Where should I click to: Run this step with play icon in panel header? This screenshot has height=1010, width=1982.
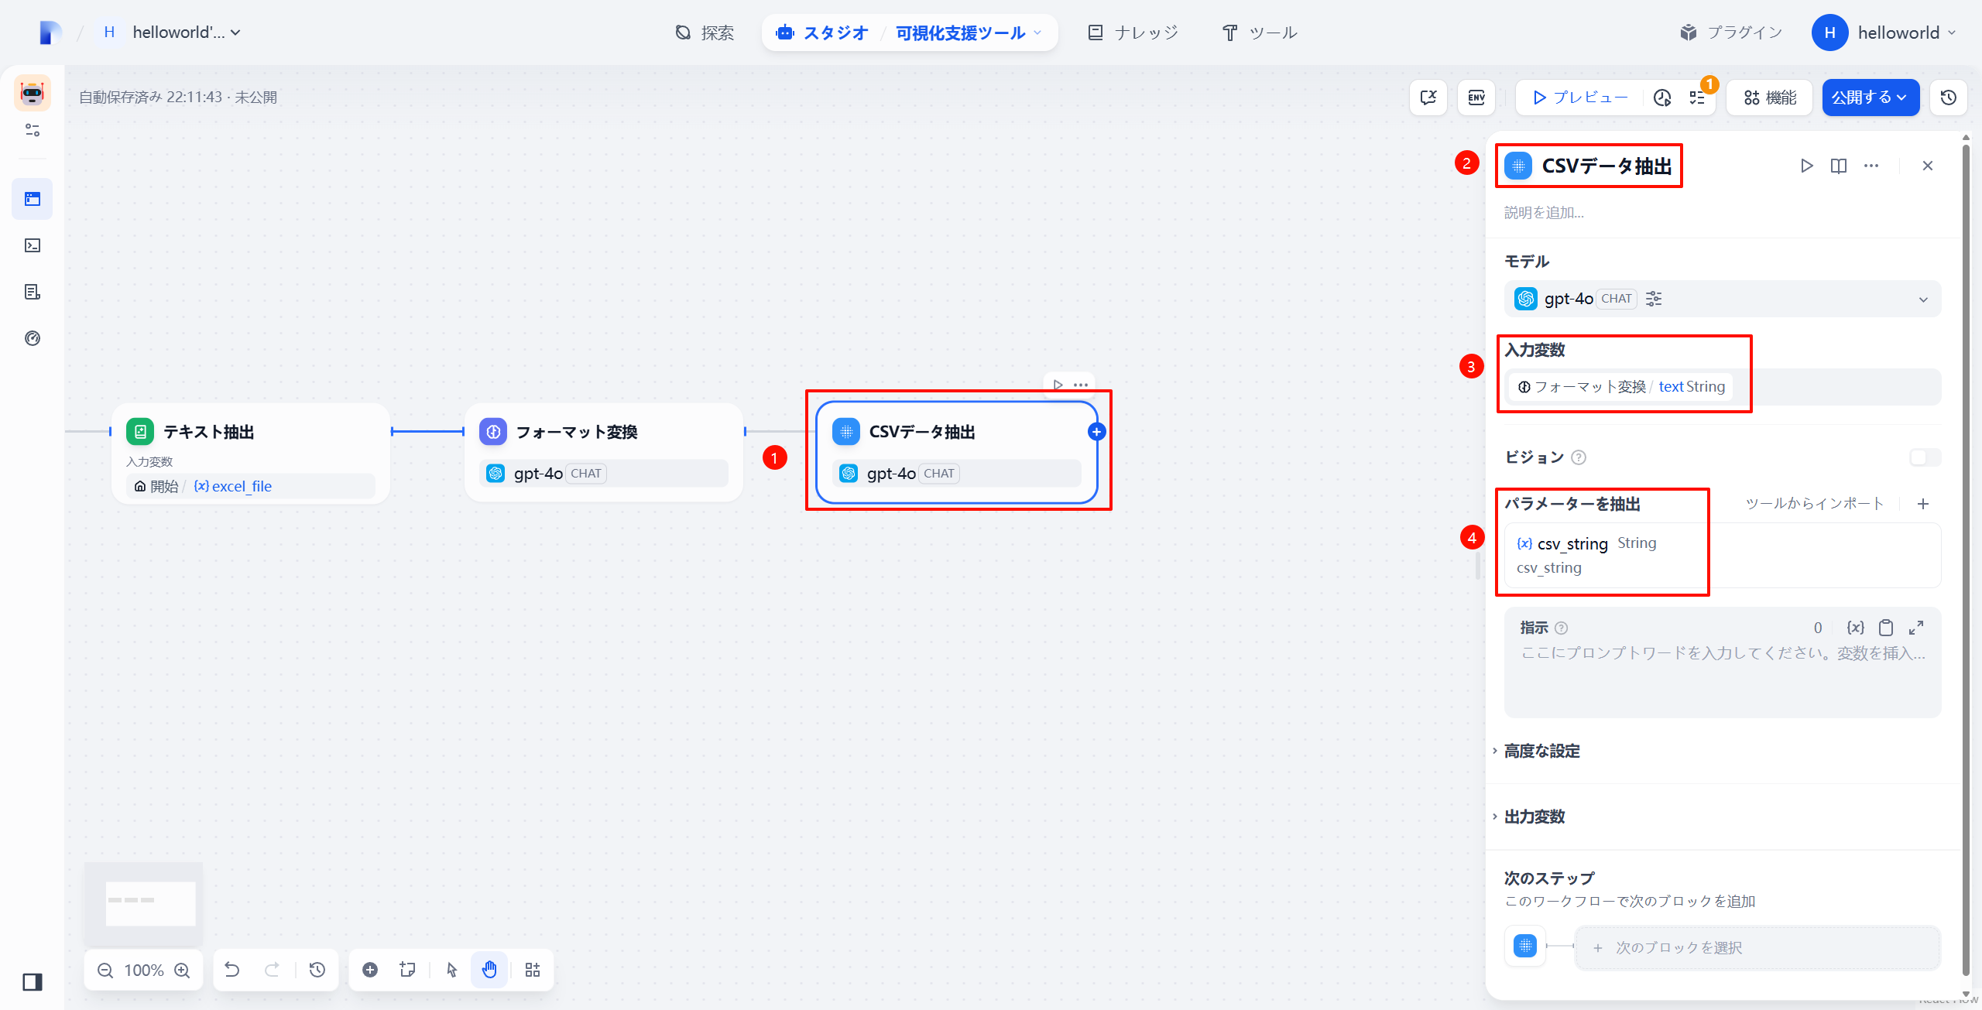(1806, 166)
